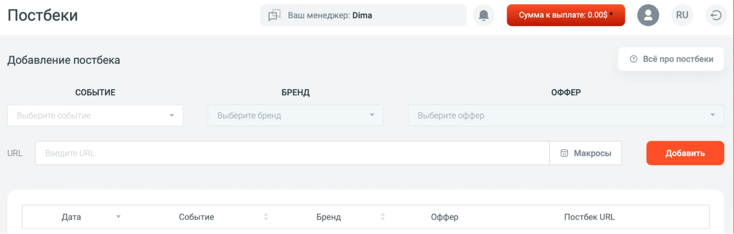This screenshot has width=734, height=234.
Task: Open Выберите оффер dropdown
Action: (x=566, y=116)
